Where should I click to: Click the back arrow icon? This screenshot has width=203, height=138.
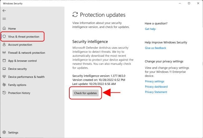[x=4, y=11]
